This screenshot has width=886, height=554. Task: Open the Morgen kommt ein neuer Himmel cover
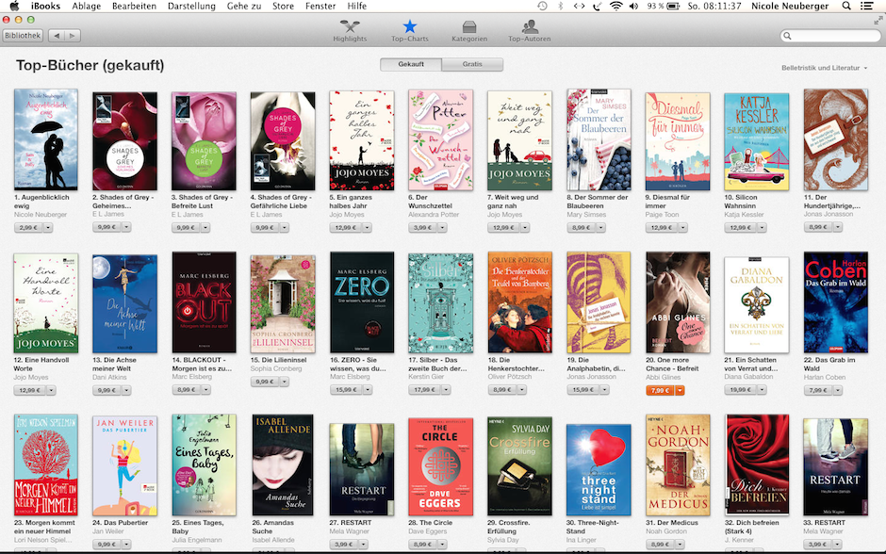(x=46, y=465)
